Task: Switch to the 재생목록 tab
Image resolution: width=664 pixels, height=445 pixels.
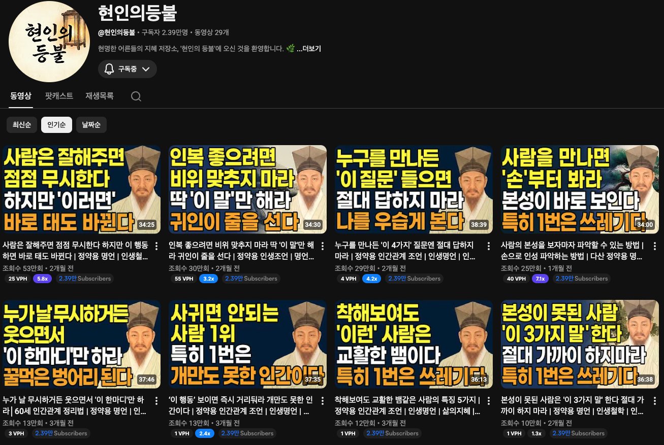Action: (x=100, y=96)
